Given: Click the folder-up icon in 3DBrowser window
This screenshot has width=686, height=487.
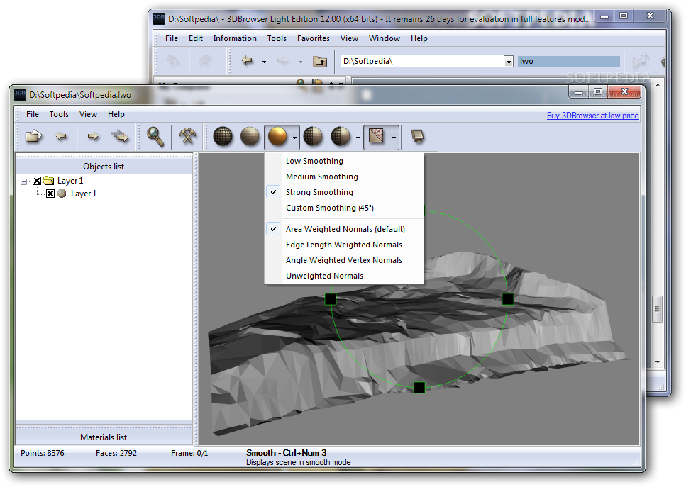Looking at the screenshot, I should (x=320, y=61).
